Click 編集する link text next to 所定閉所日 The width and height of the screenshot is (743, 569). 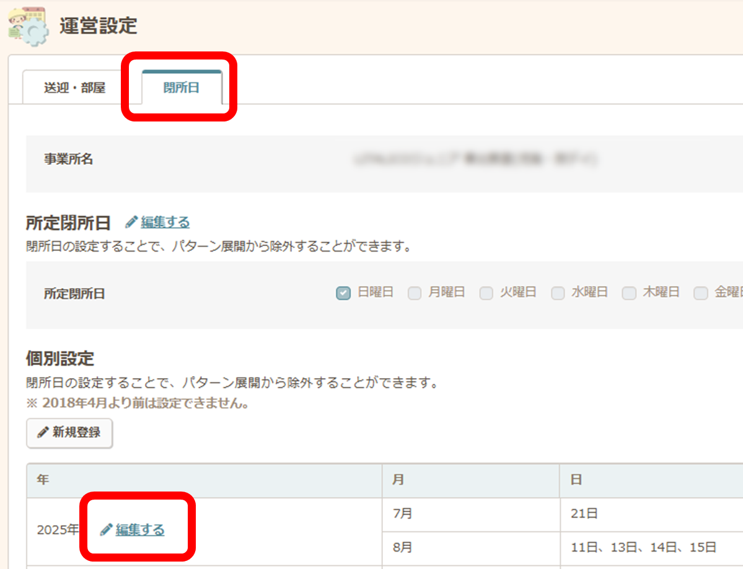pos(165,222)
